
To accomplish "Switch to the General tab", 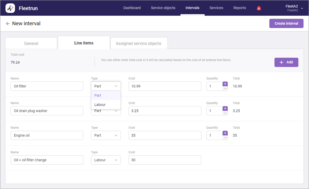I will [x=31, y=43].
